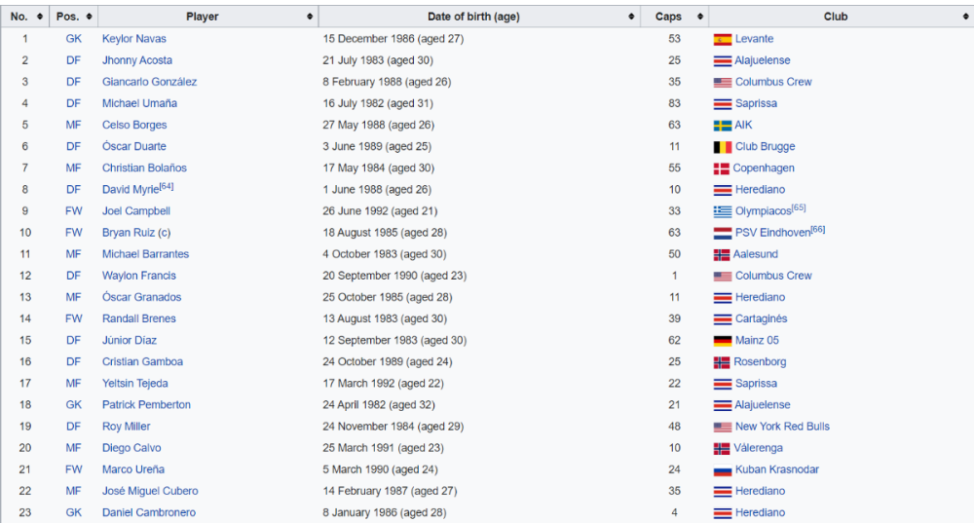
Task: Click the Greece flag beside Olympiacos
Action: click(x=722, y=211)
